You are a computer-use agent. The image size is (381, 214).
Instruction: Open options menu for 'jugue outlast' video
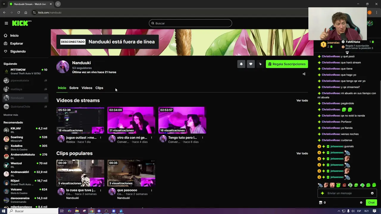(x=101, y=138)
